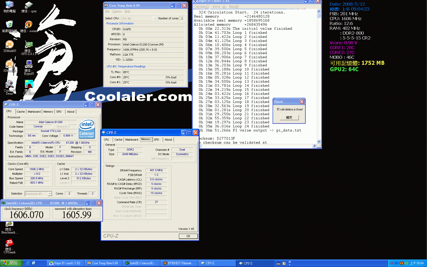
Task: Open the Processor #1 selection dropdown
Action: coord(38,194)
